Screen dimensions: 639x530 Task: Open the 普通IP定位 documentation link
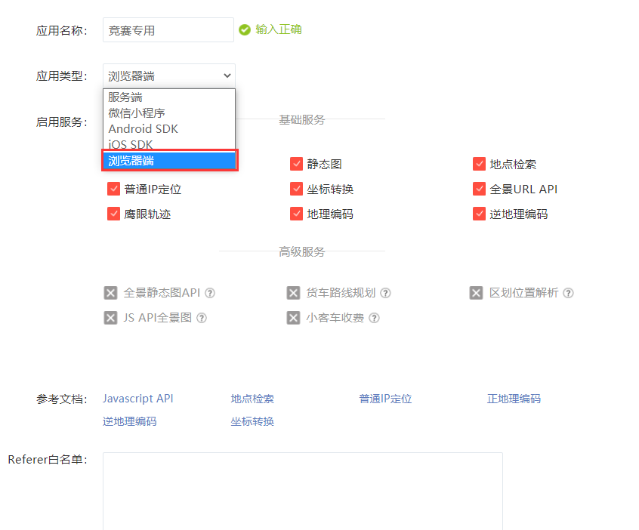pyautogui.click(x=385, y=399)
